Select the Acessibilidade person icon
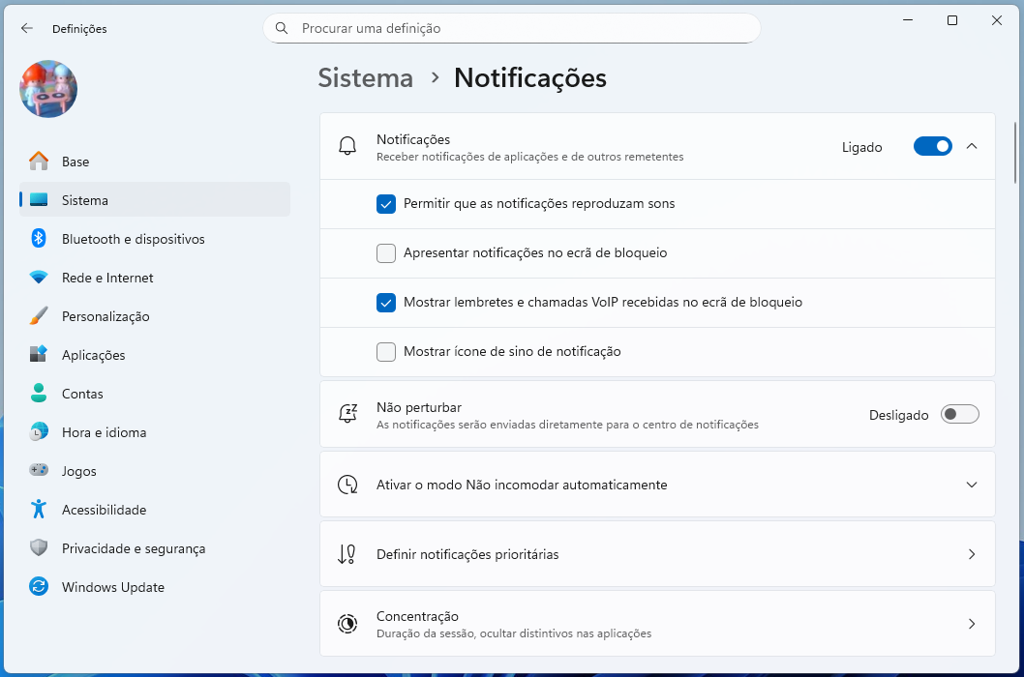1024x677 pixels. (37, 510)
